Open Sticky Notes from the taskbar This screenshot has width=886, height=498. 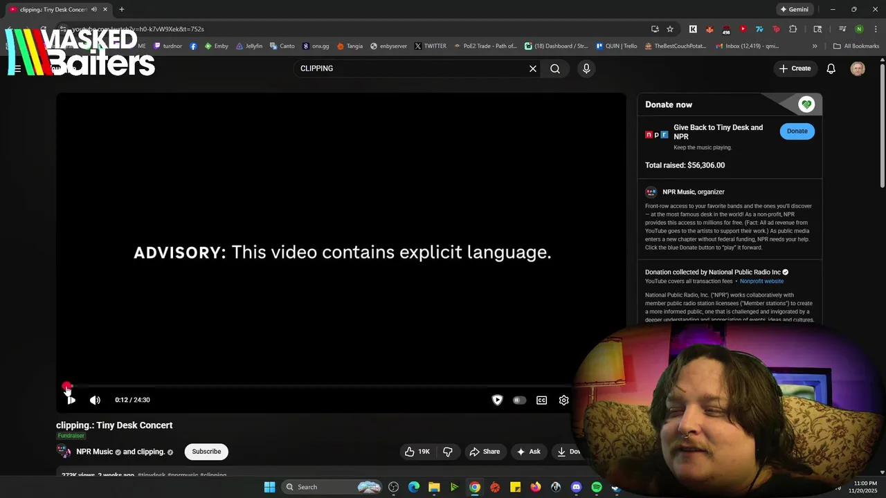(515, 487)
